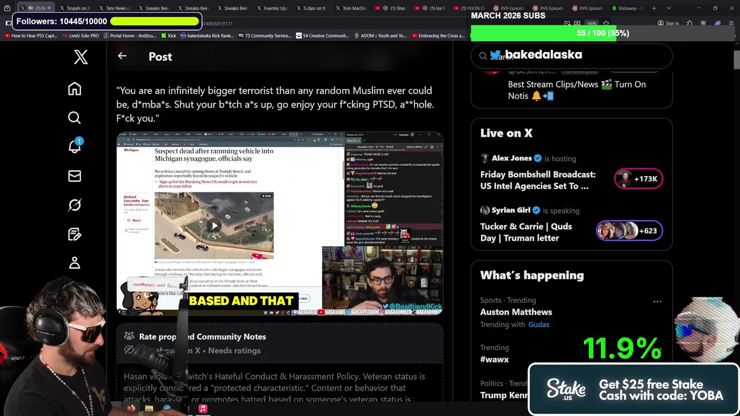This screenshot has width=740, height=416.
Task: Open the #wawx trending hashtag
Action: pyautogui.click(x=494, y=359)
